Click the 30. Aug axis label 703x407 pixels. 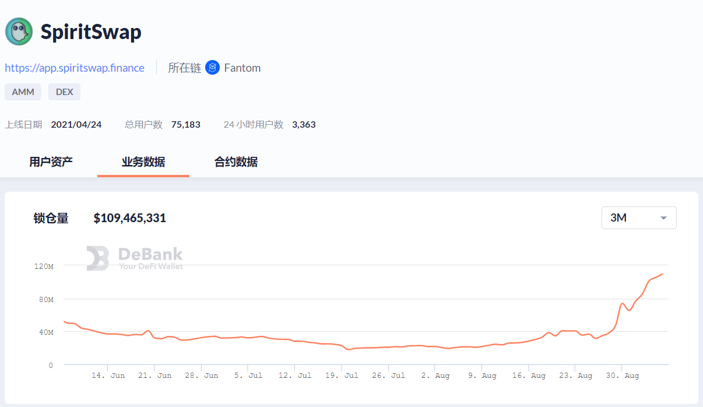621,376
